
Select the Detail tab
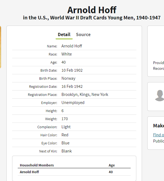click(x=64, y=34)
